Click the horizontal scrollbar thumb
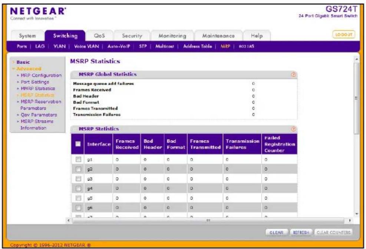 pyautogui.click(x=208, y=221)
